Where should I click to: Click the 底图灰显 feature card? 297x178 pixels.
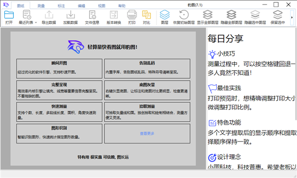(x=147, y=90)
